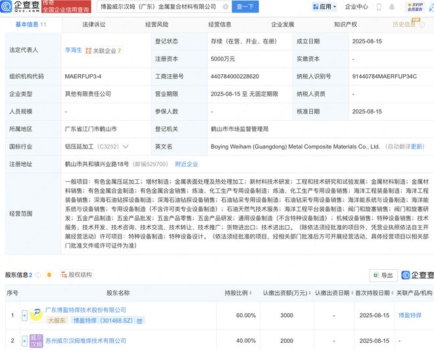
Task: Click 鹤山市市场监督管理局 registration authority
Action: (240, 129)
